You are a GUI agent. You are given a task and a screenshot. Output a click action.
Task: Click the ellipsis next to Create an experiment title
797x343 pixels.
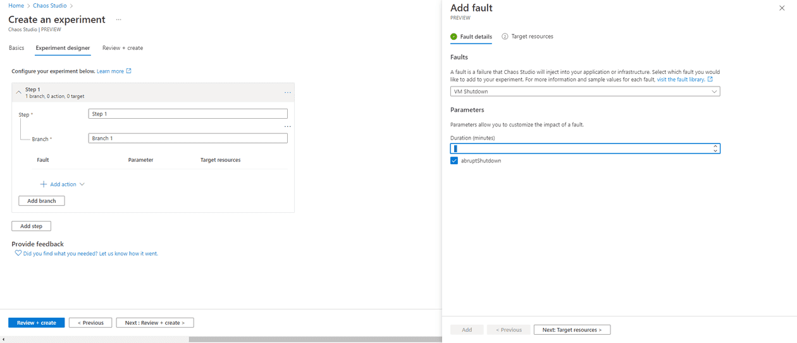coord(118,20)
